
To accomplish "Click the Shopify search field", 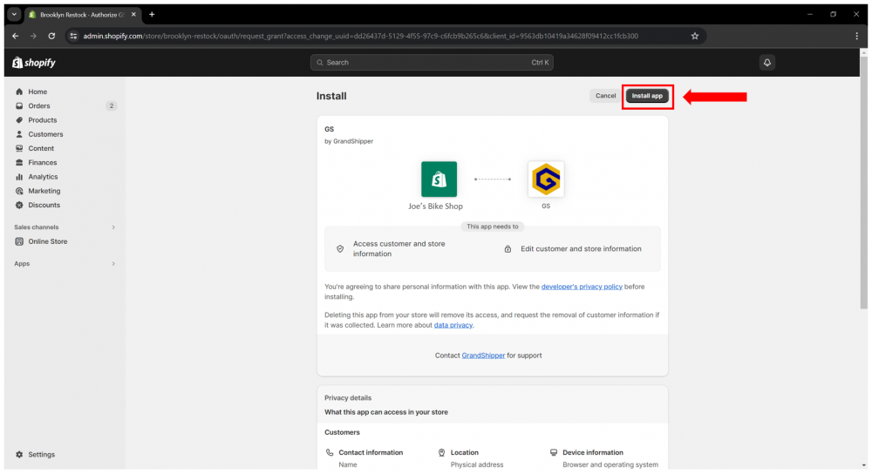I will [x=432, y=63].
